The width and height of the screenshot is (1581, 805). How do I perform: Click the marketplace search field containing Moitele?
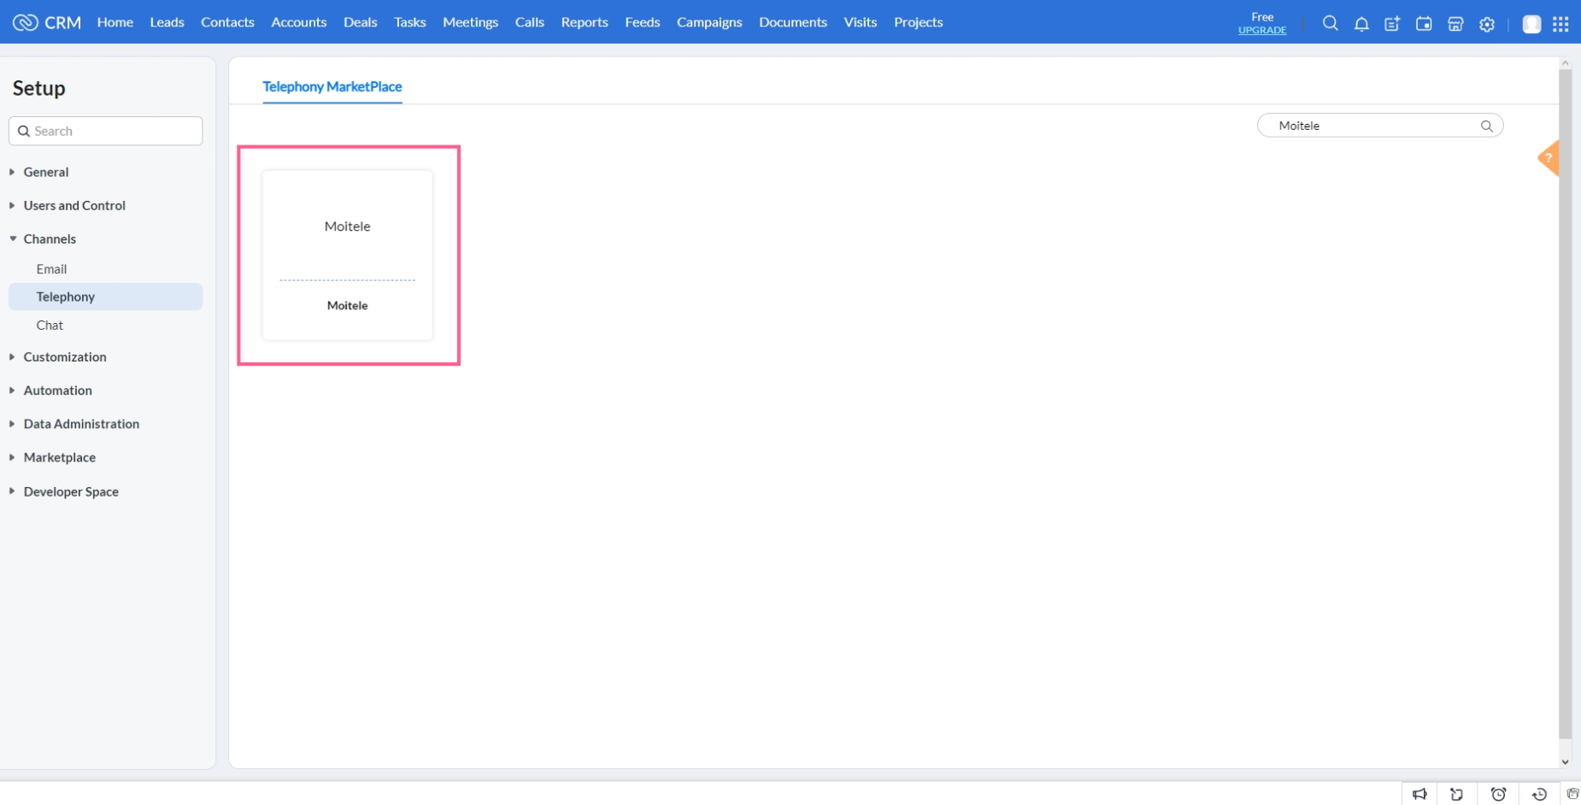[x=1379, y=126]
